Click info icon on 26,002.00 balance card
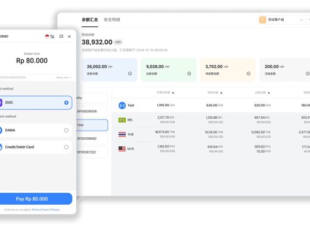310x237 pixels. [130, 73]
